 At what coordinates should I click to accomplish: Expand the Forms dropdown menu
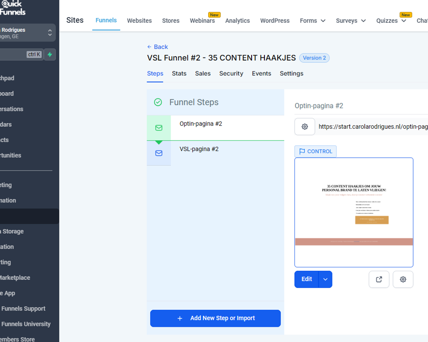(x=312, y=20)
